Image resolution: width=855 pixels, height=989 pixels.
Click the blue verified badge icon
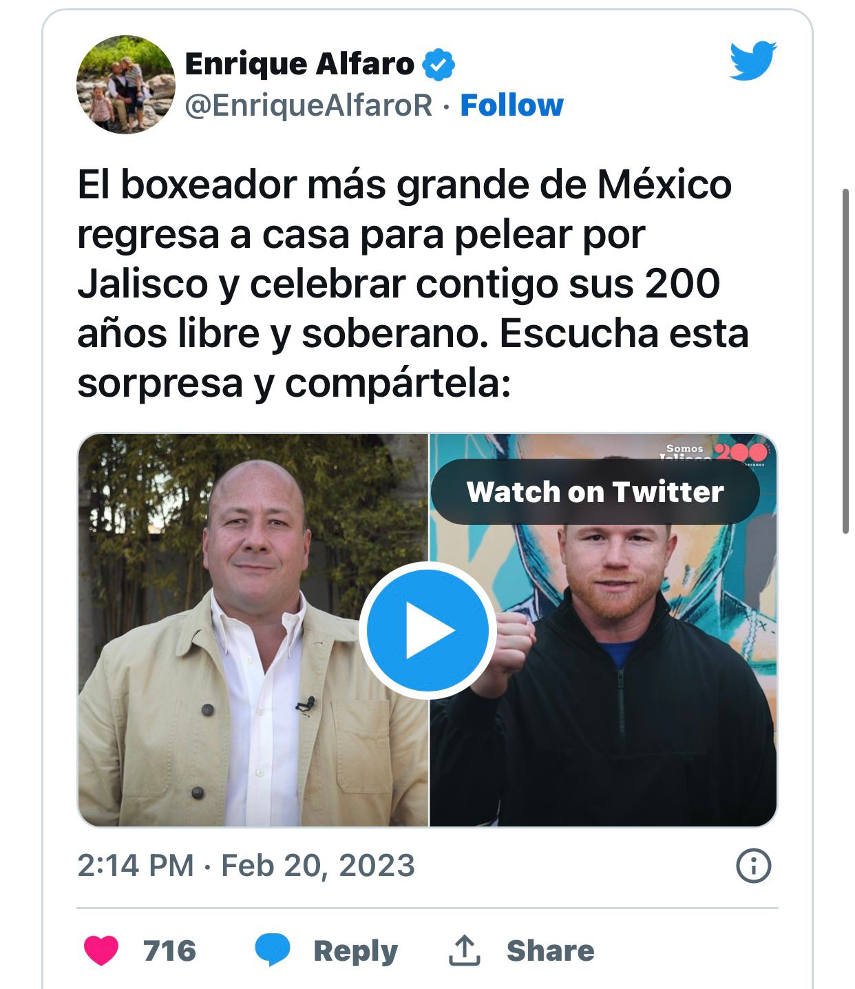[438, 65]
